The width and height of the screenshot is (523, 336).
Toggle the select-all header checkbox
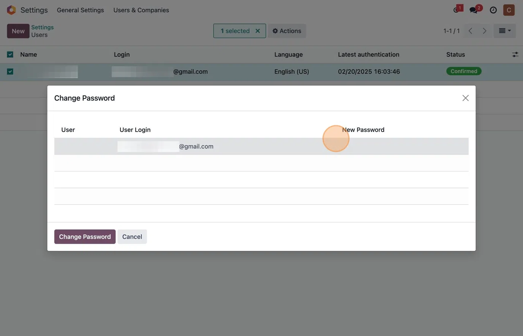point(10,55)
